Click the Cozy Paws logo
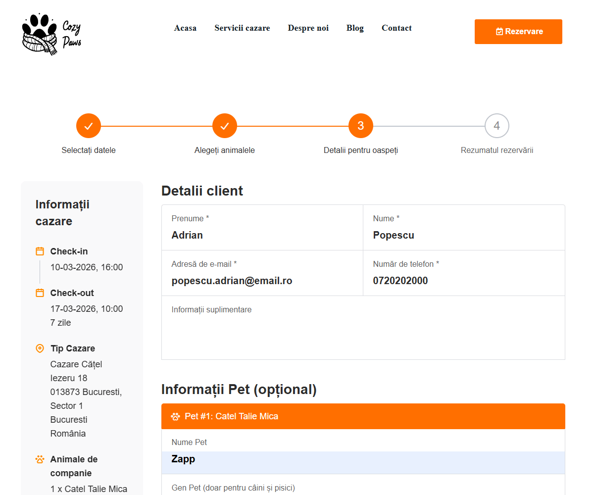Screen dimensions: 594x495 pyautogui.click(x=51, y=34)
